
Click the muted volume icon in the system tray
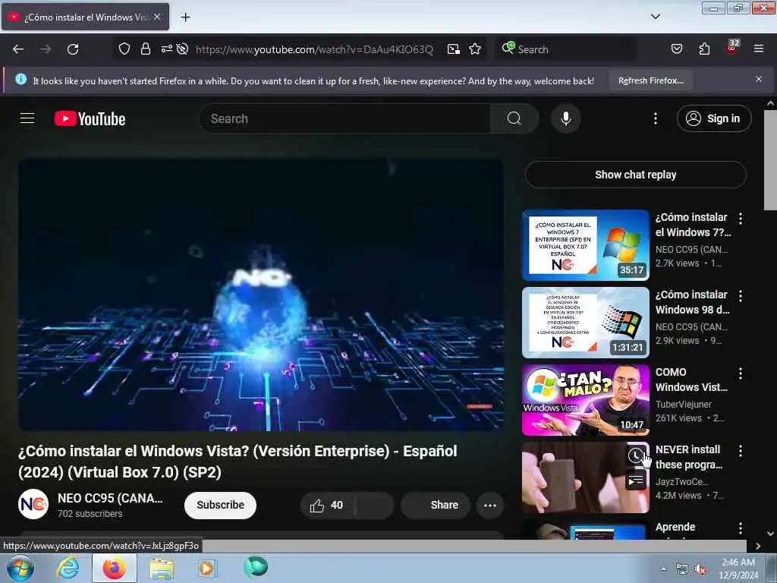coord(700,569)
